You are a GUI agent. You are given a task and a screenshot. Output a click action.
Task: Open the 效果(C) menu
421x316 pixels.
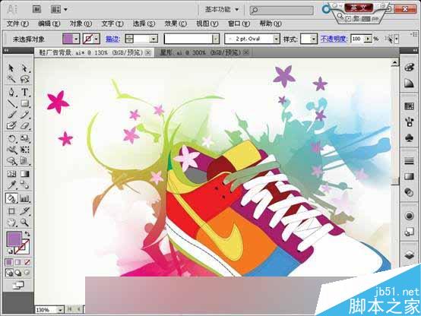176,24
